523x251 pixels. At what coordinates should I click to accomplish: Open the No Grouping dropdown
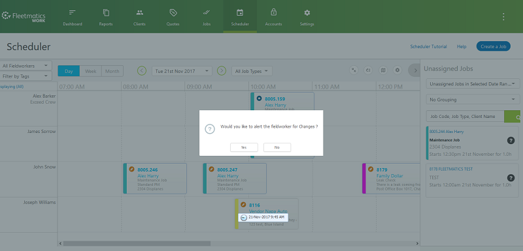tap(473, 99)
